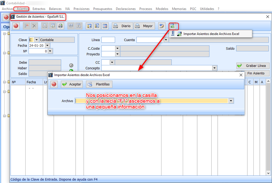
Task: Click the Excel import icon in toolbar
Action: (172, 26)
